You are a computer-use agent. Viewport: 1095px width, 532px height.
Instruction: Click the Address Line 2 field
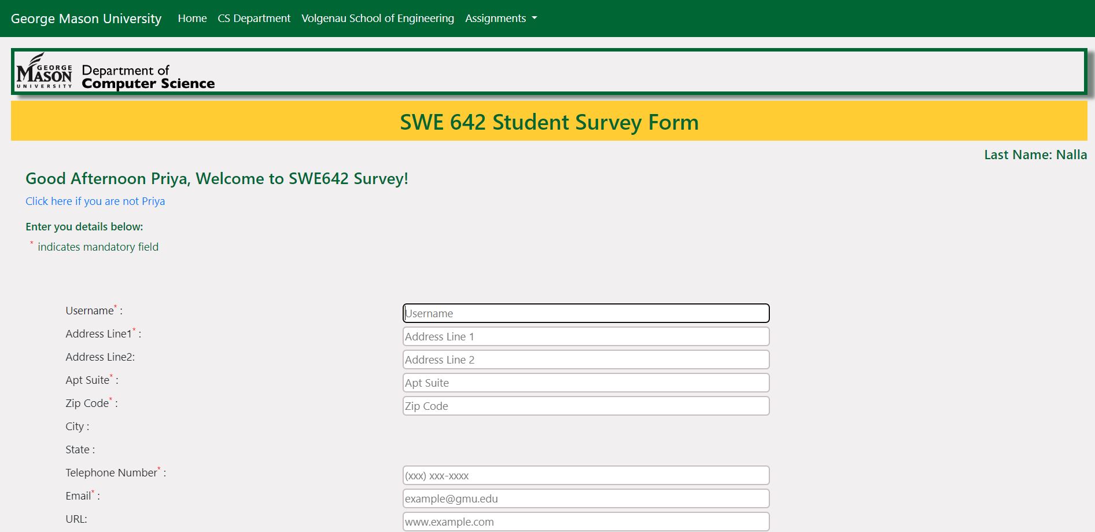(586, 359)
